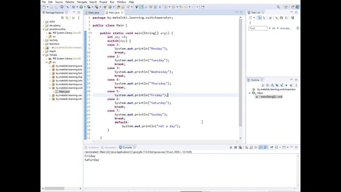
Task: Click the Debug bug icon in toolbar
Action: (x=74, y=7)
